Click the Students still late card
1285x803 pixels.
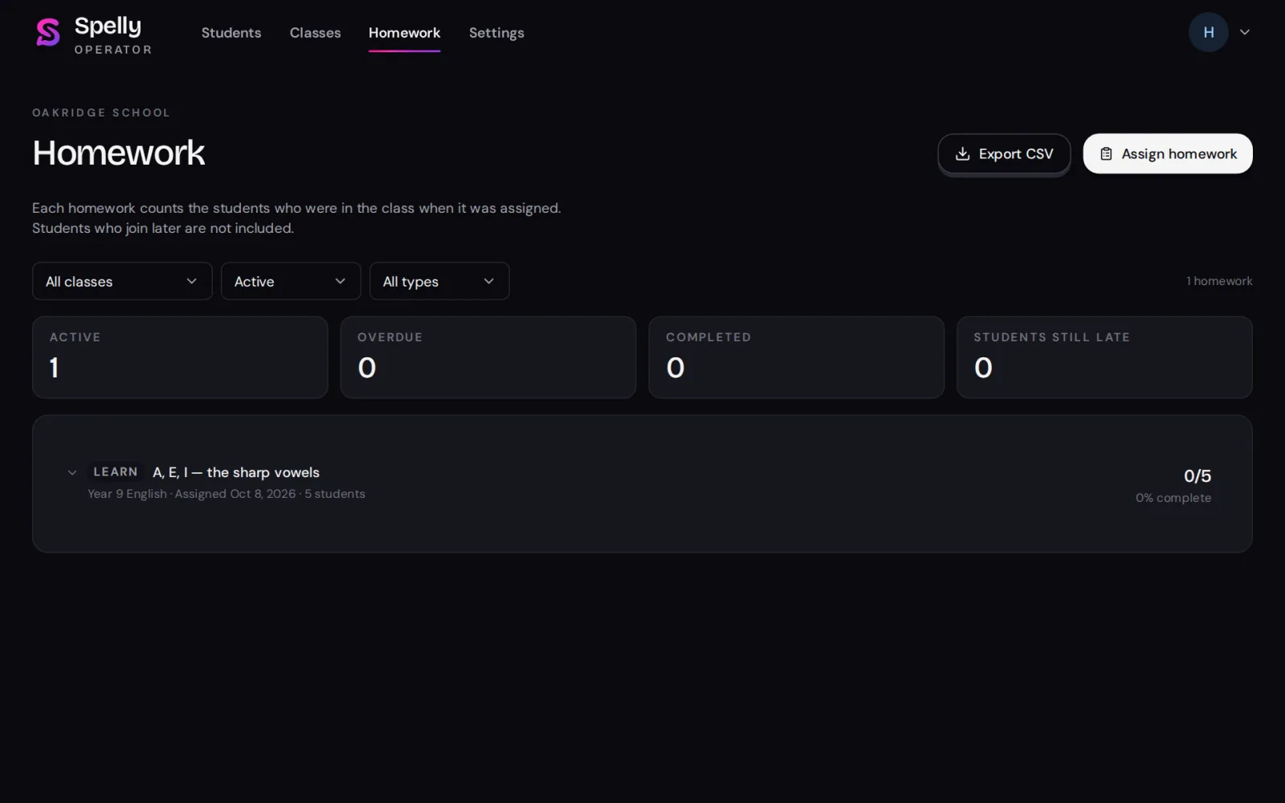pyautogui.click(x=1104, y=357)
